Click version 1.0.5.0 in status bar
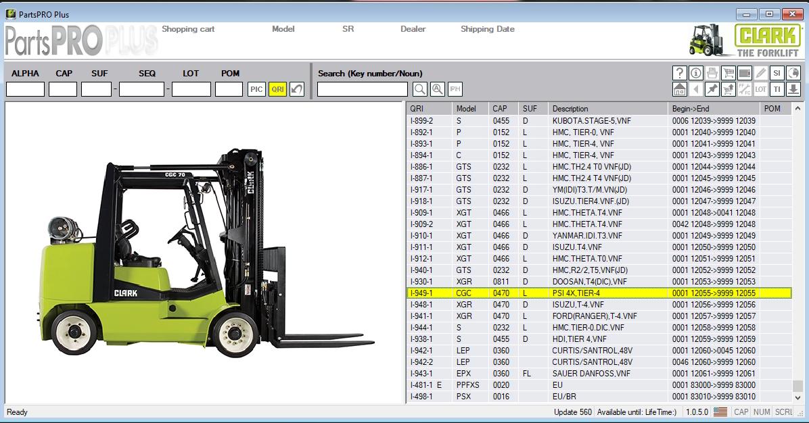809x423 pixels. coord(697,412)
